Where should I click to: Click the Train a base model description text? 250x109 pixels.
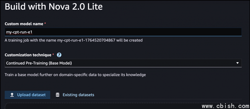pos(75,75)
